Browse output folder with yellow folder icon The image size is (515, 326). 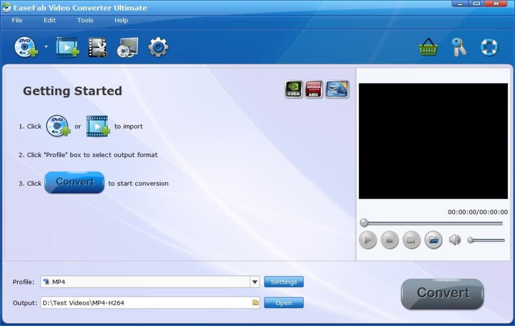coord(255,303)
